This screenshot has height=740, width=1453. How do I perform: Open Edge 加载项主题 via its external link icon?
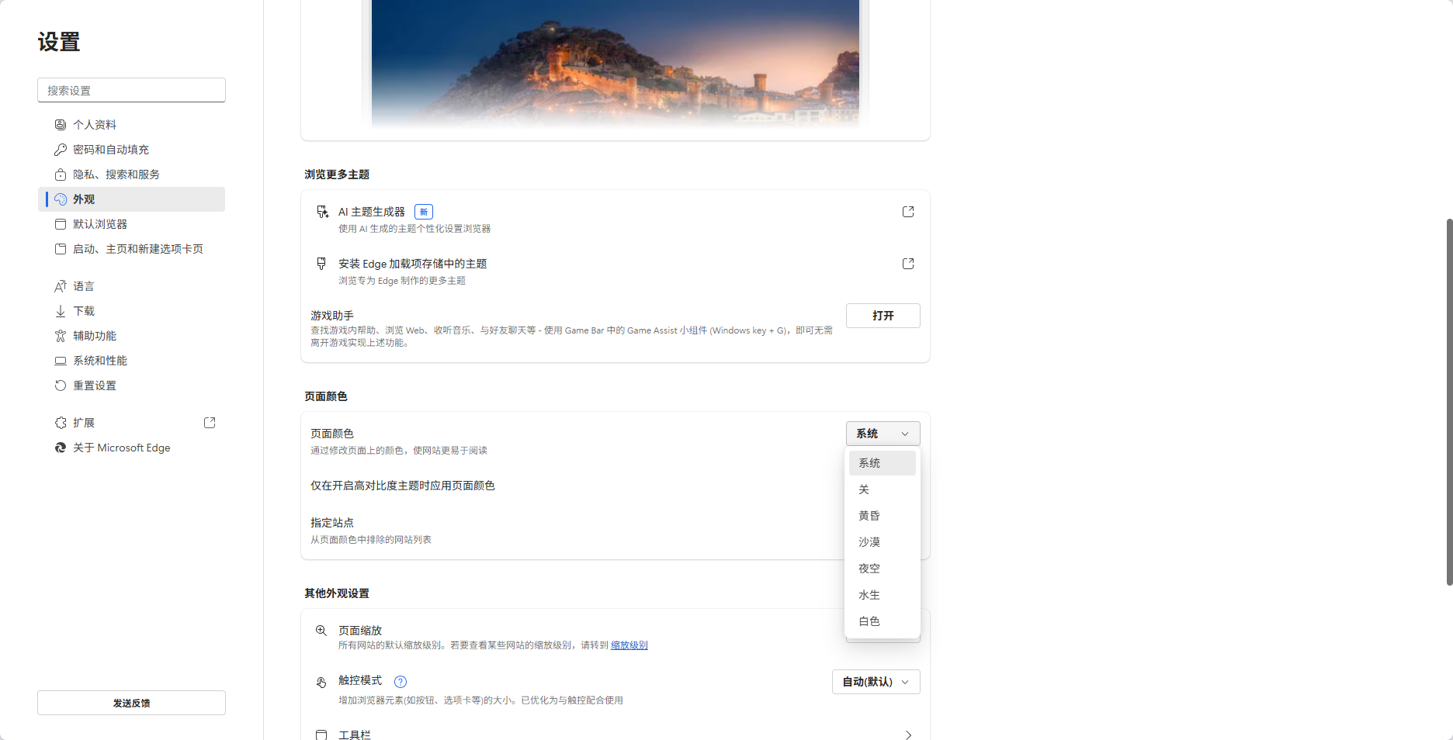coord(907,264)
